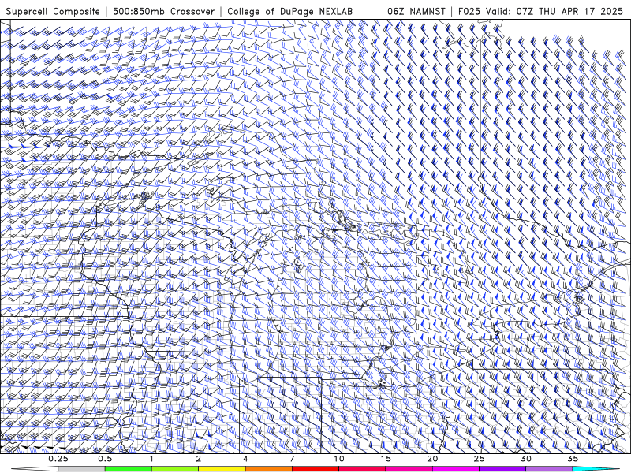Viewport: 631px width, 473px height.
Task: Select the yellow 2–4 color bar segment
Action: point(222,469)
